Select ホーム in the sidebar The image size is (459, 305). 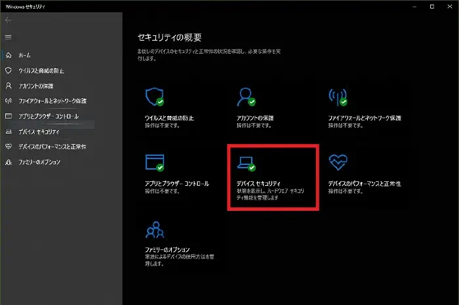coord(24,55)
